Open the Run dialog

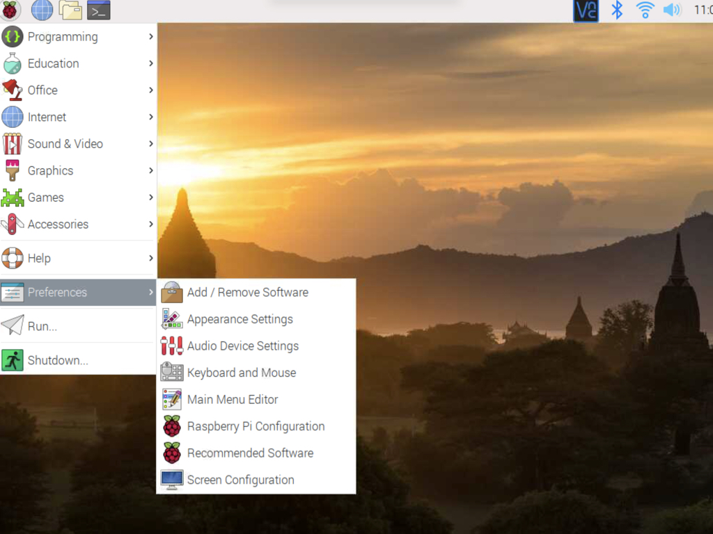click(42, 326)
